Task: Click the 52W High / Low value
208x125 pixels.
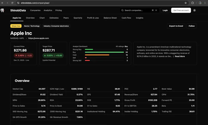Action: point(77,89)
